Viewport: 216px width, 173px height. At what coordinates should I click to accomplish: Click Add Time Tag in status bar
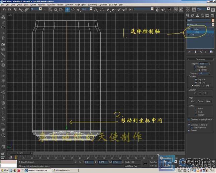pyautogui.click(x=131, y=166)
